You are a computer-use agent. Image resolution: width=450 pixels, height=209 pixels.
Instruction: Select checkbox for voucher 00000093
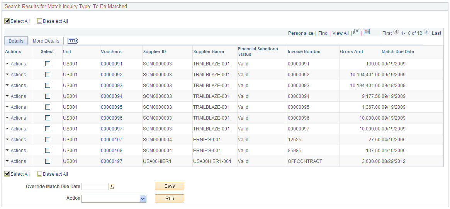click(48, 86)
